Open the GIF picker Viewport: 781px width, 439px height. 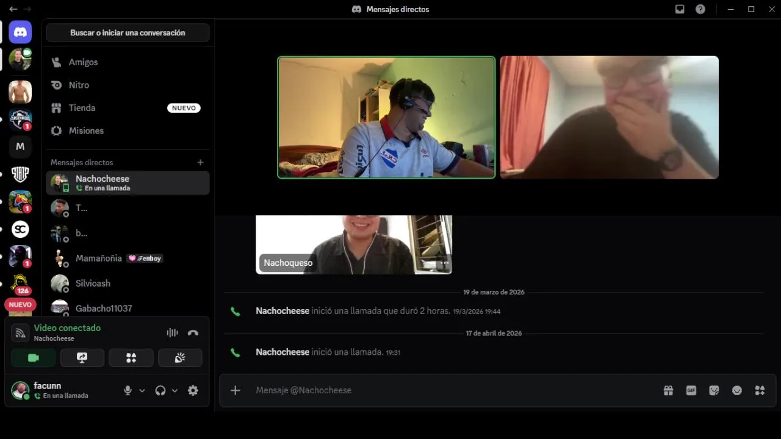pyautogui.click(x=691, y=390)
